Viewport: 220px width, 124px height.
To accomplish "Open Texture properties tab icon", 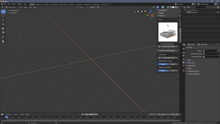I will [184, 71].
